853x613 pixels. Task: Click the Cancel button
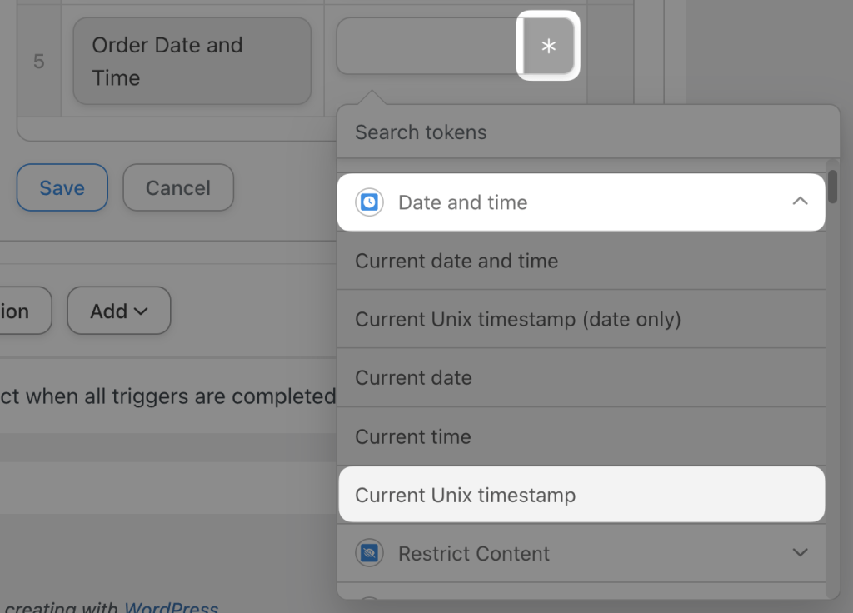177,187
